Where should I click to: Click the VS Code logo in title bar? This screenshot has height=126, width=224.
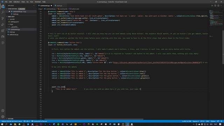click(x=2, y=2)
